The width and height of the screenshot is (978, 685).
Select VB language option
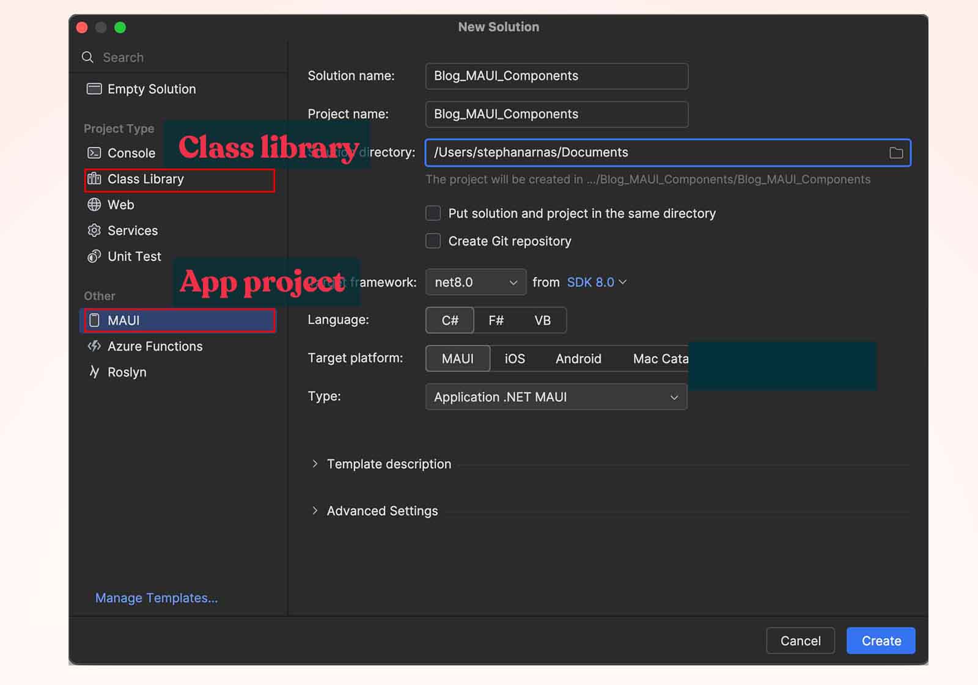(x=543, y=320)
